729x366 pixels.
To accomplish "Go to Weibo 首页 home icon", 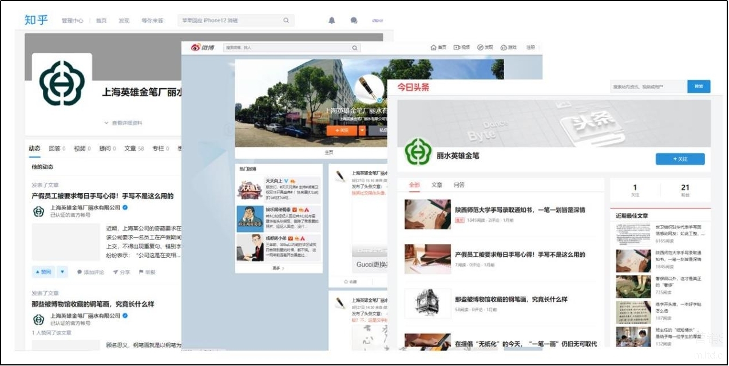I will point(434,48).
